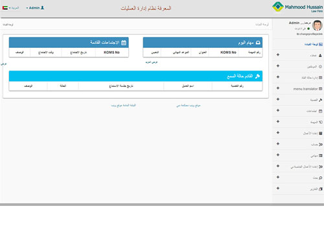
Task: Click the clock icon in the sidebar
Action: click(x=320, y=67)
